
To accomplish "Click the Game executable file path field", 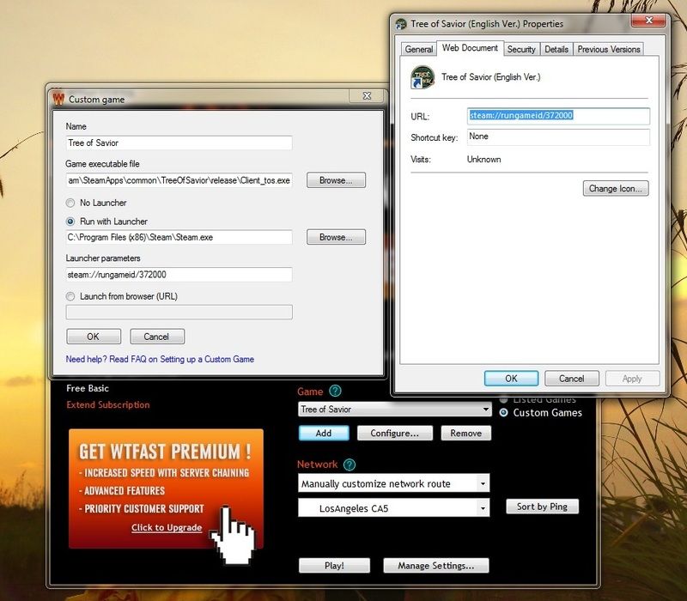I will (179, 180).
